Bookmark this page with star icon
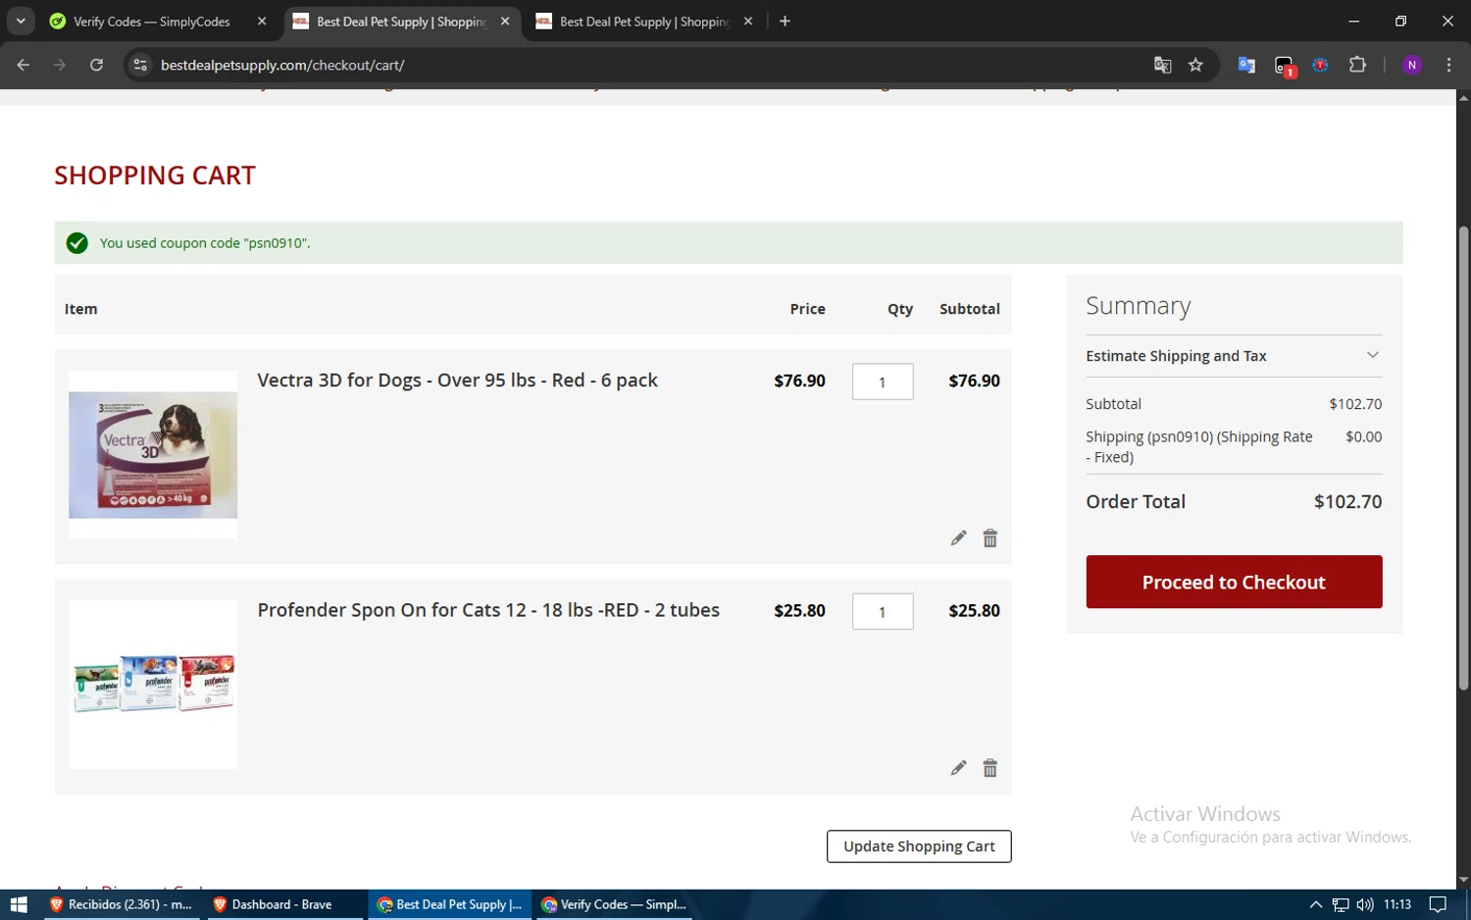 point(1195,65)
